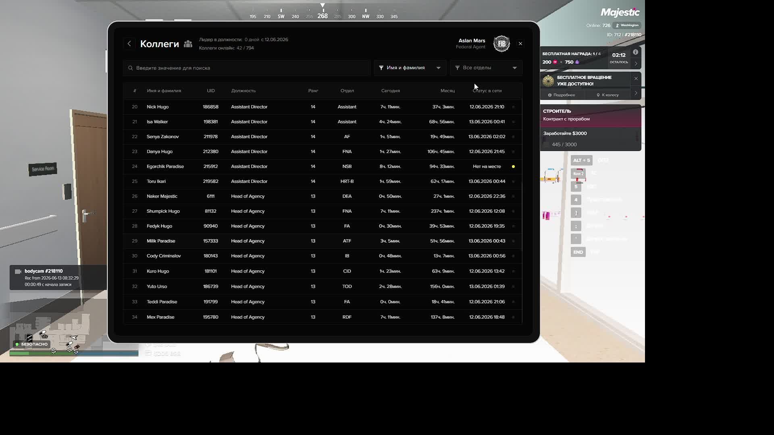
Task: Click the bodycam recording camera icon
Action: (18, 271)
